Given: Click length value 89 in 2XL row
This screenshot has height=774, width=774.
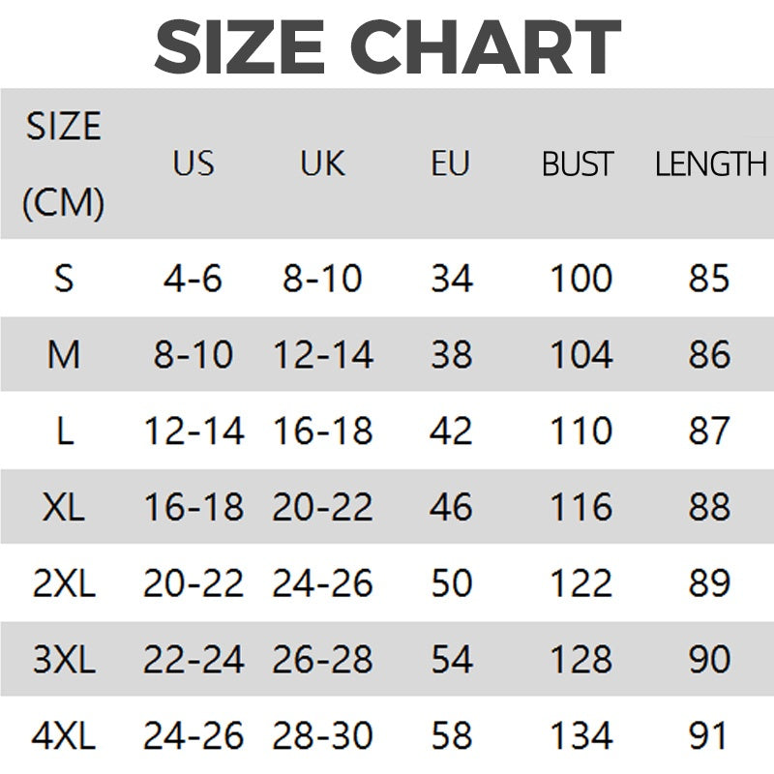Looking at the screenshot, I should 709,583.
